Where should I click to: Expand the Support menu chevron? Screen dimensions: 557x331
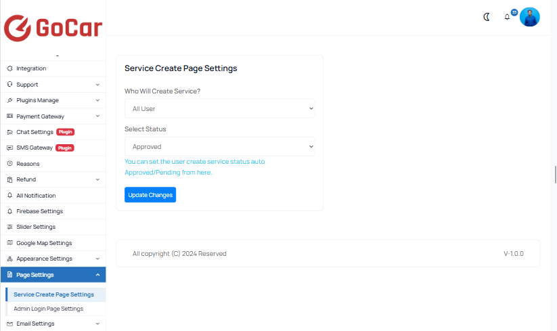click(x=97, y=85)
